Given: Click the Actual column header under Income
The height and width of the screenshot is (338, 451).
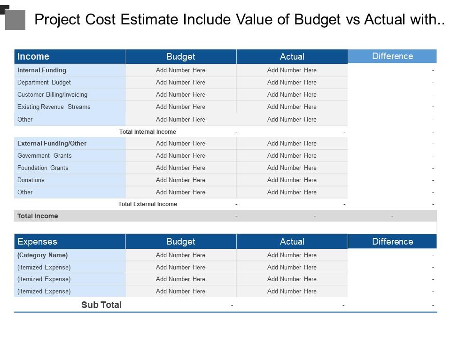Looking at the screenshot, I should (292, 56).
